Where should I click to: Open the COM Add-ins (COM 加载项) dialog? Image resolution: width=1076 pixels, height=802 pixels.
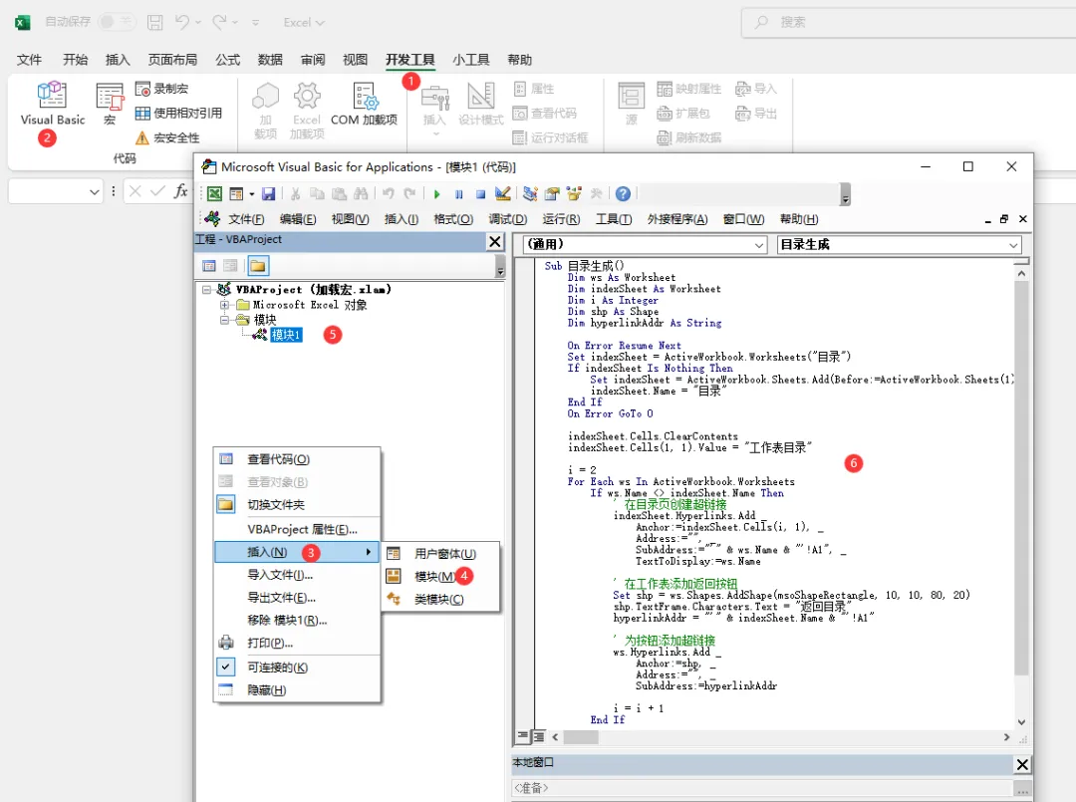(x=364, y=103)
